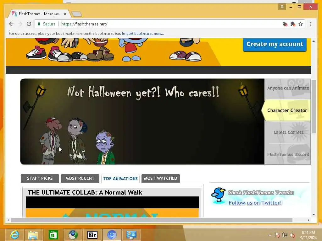Click Import bookmarks now link
This screenshot has height=241, width=322.
[x=143, y=34]
